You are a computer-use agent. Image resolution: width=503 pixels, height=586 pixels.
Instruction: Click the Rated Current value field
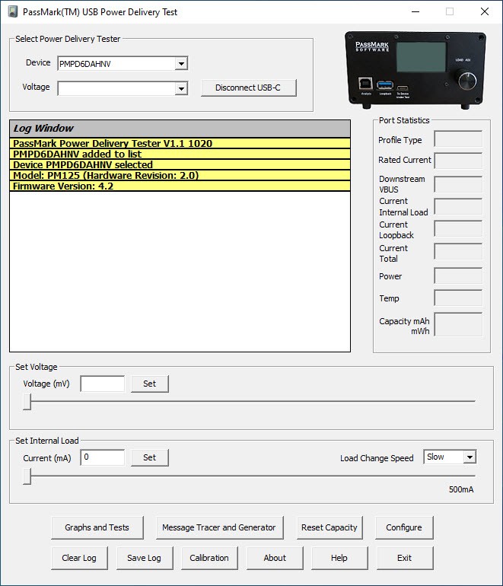point(458,161)
